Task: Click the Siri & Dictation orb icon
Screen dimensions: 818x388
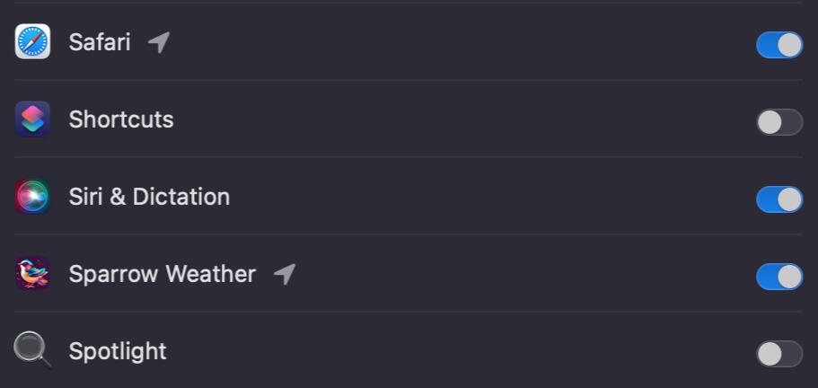Action: [x=32, y=197]
